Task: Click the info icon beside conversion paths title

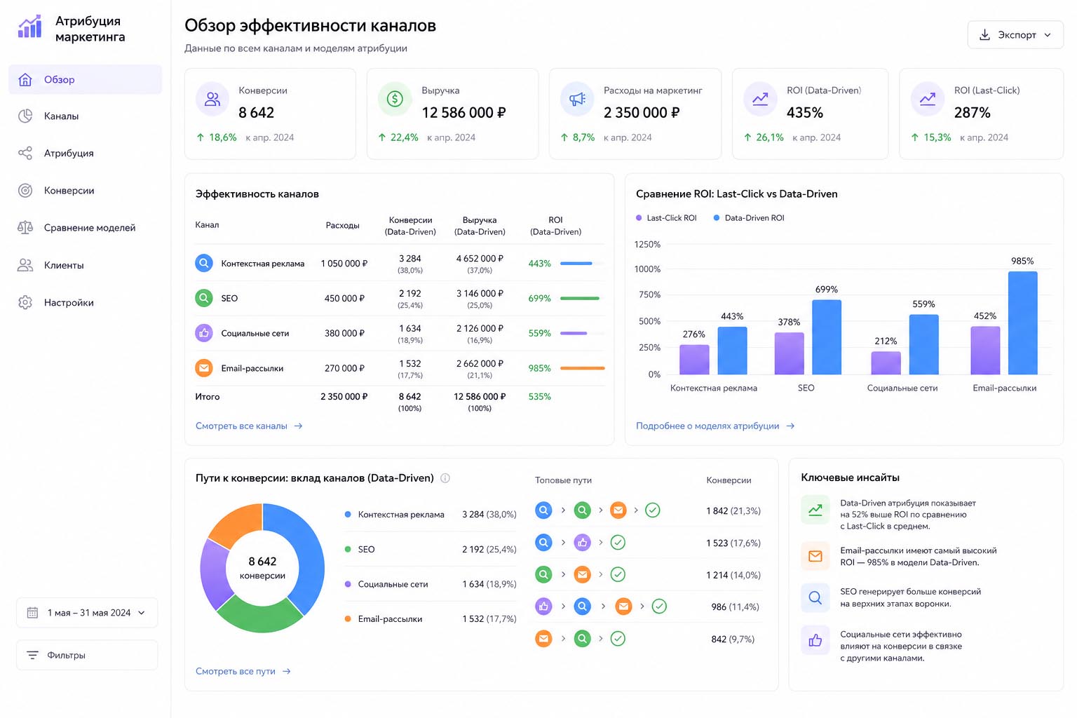Action: click(x=445, y=478)
